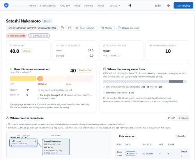Click the Direct 35.0 value
This screenshot has height=161, width=195.
click(x=90, y=50)
